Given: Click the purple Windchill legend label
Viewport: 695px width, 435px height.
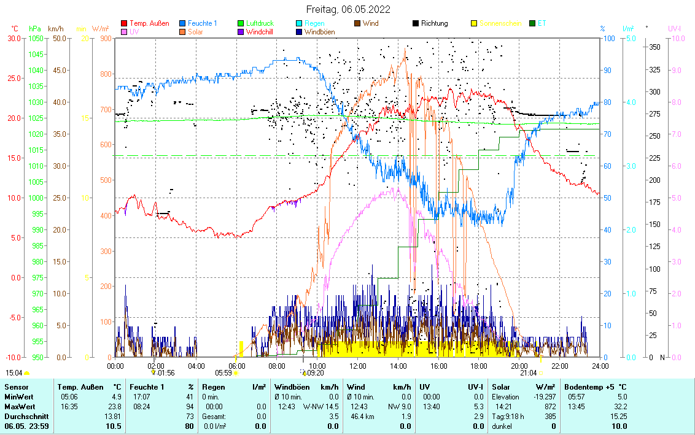Looking at the screenshot, I should coord(260,32).
